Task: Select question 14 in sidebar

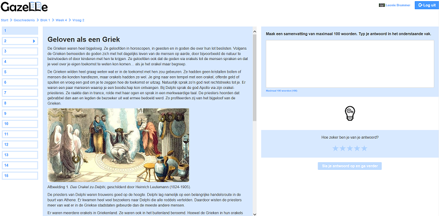Action: coord(20,165)
